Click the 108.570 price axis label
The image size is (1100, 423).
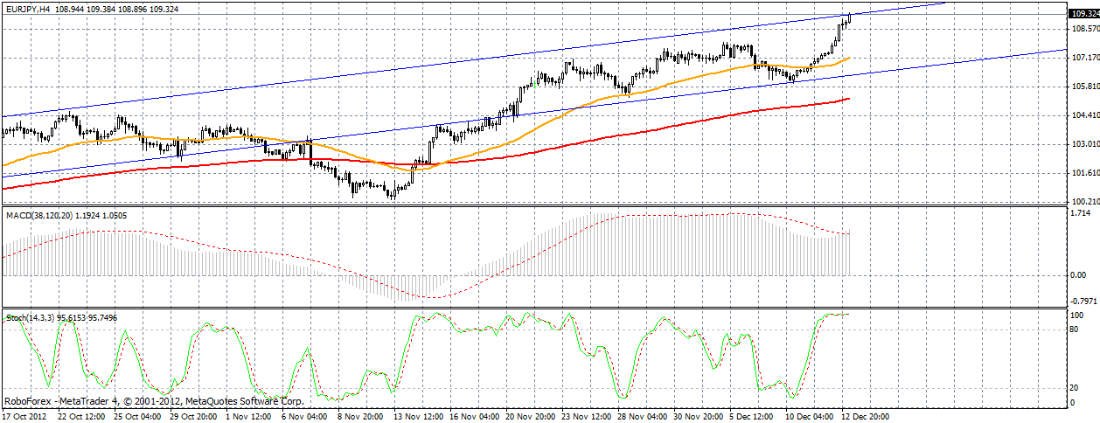tap(1084, 29)
